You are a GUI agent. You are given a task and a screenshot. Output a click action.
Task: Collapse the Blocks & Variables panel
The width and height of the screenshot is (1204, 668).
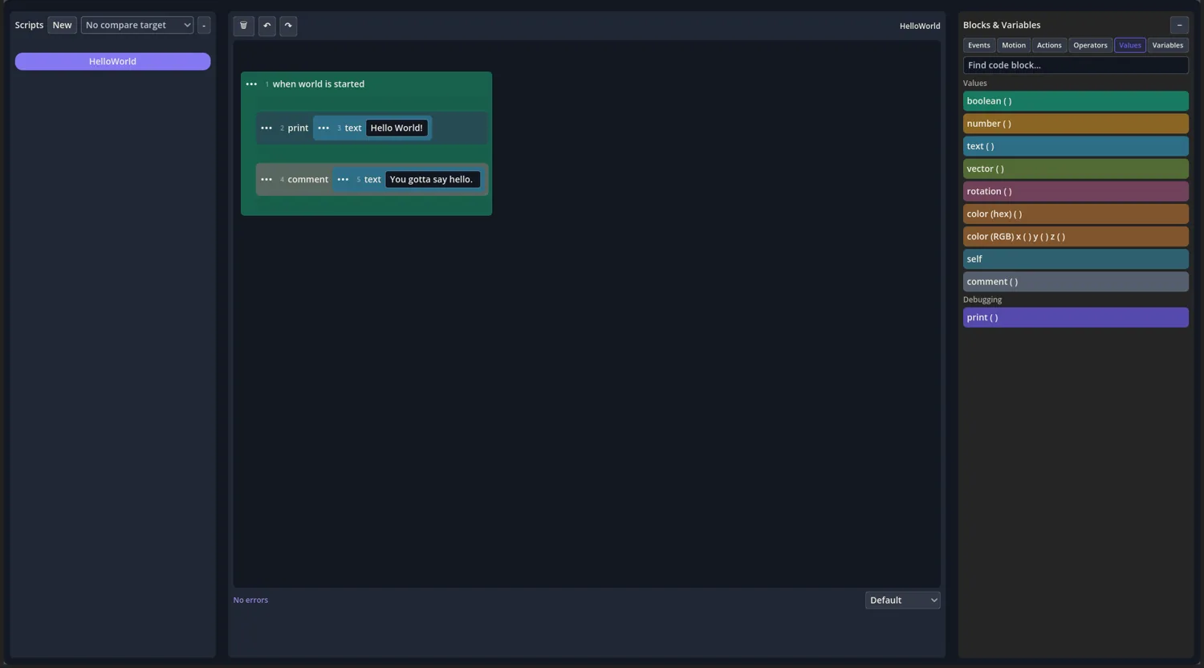pos(1179,26)
